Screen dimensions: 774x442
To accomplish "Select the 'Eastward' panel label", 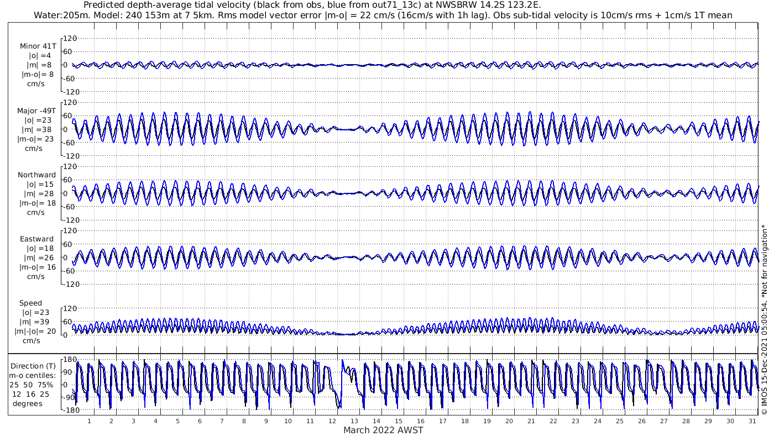I will (x=36, y=239).
